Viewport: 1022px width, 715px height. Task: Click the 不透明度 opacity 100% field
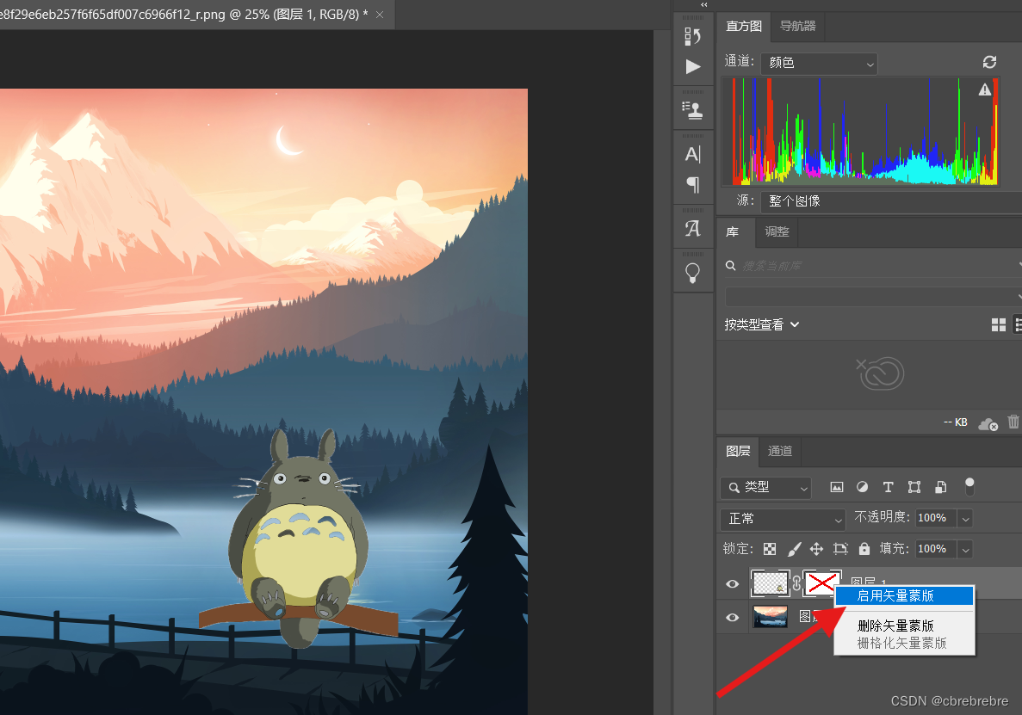(x=936, y=518)
